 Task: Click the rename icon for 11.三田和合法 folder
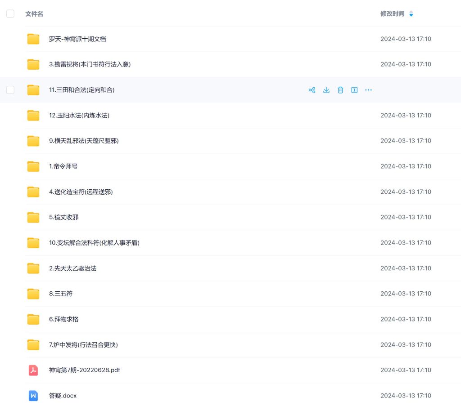tap(354, 90)
